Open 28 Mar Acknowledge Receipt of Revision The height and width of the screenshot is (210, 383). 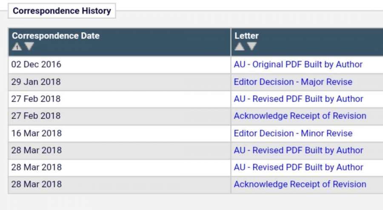(x=300, y=184)
